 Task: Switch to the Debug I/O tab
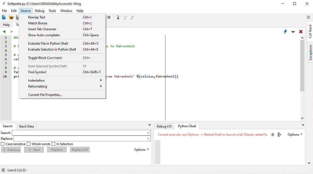click(x=164, y=126)
